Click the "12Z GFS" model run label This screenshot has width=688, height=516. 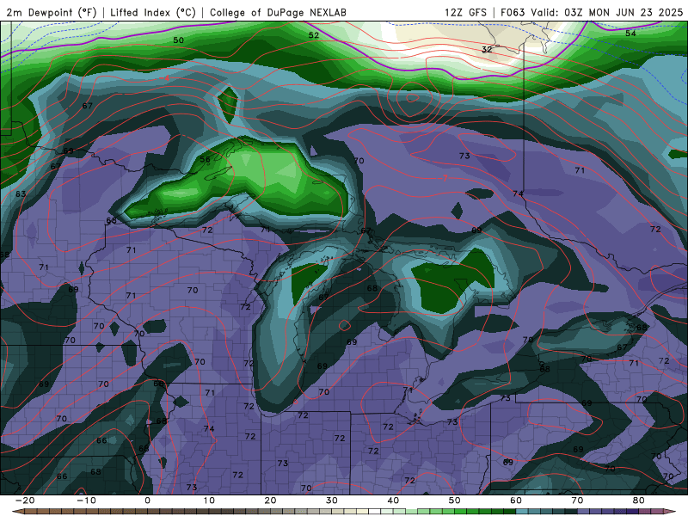point(465,12)
